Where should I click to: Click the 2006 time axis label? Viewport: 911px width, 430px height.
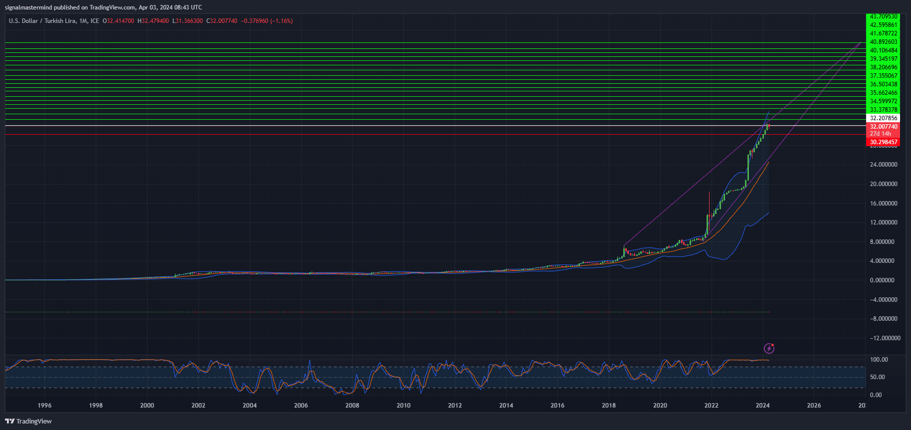pos(301,406)
